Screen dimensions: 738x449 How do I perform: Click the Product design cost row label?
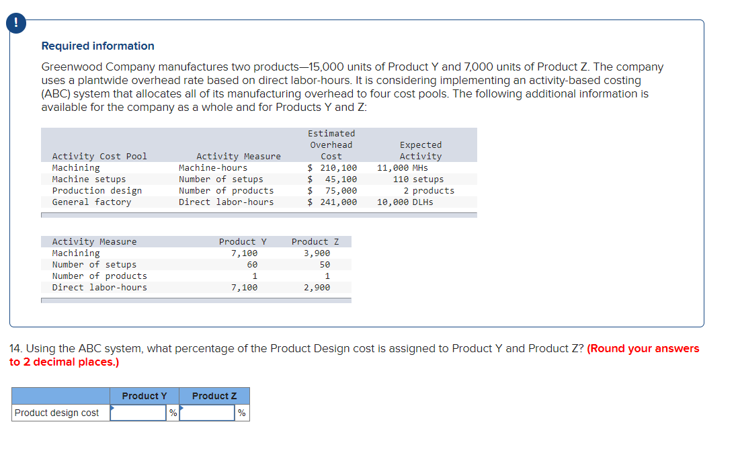[x=56, y=413]
